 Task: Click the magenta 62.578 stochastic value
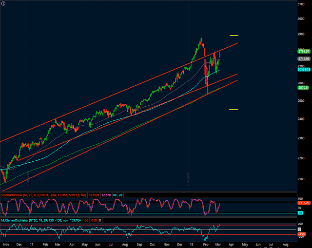(106, 195)
